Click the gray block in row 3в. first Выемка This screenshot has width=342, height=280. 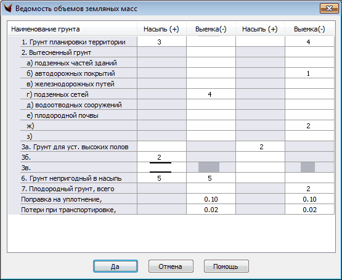209,167
